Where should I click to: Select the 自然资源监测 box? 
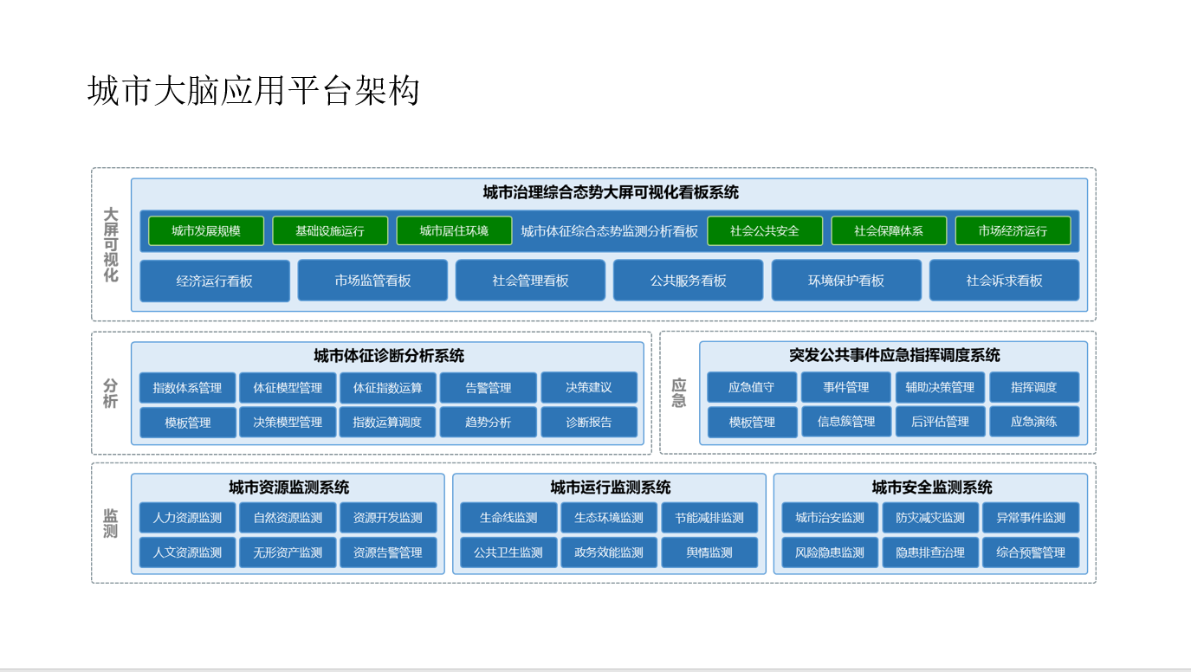point(288,518)
